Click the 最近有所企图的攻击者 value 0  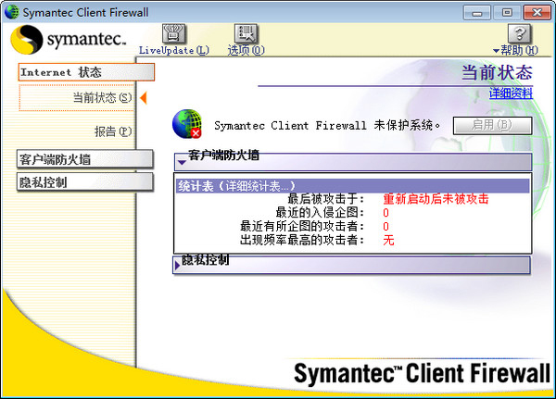(x=385, y=226)
